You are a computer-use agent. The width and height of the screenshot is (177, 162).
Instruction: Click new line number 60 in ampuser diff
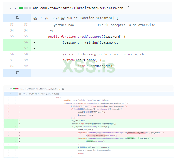26,66
